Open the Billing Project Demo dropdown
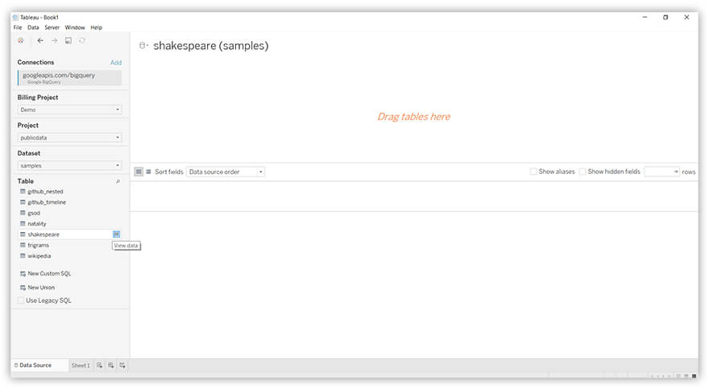This screenshot has width=709, height=390. tap(69, 110)
